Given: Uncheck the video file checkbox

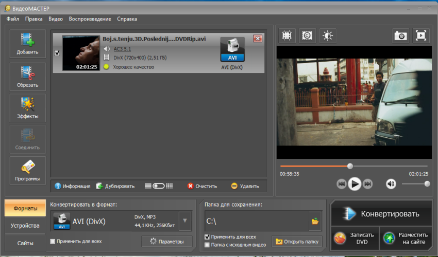Looking at the screenshot, I should (57, 53).
